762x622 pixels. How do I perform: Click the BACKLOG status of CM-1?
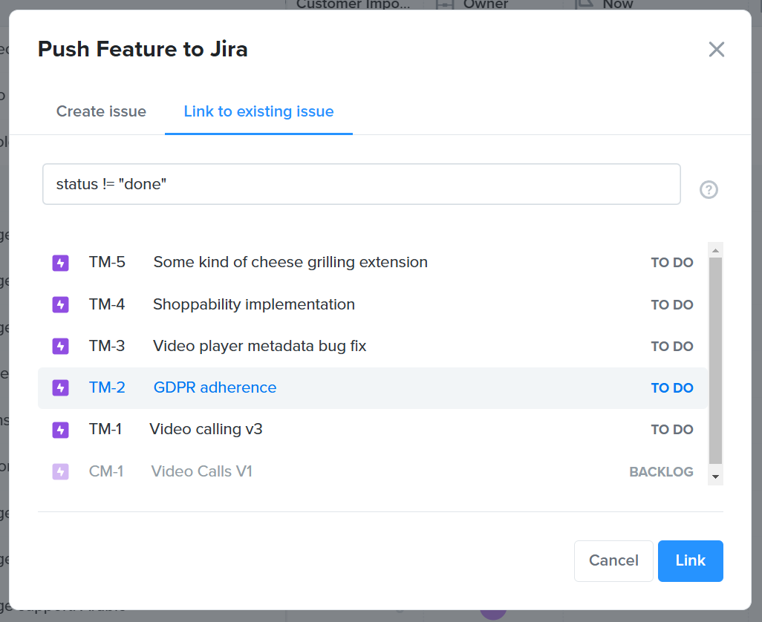[x=662, y=472]
